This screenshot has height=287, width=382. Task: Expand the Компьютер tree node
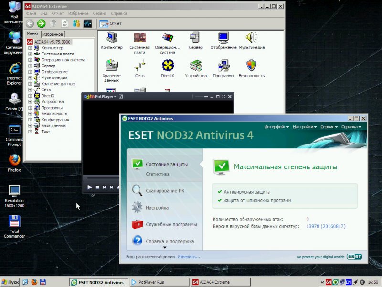30,48
